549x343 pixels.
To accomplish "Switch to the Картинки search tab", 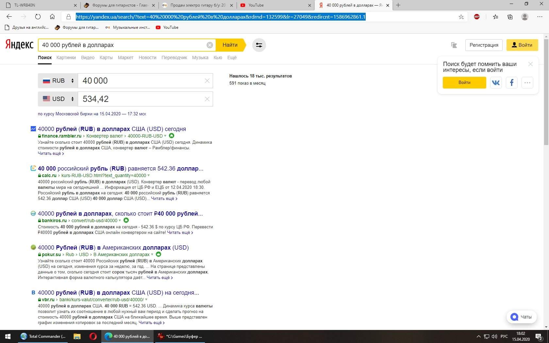I will [x=66, y=57].
